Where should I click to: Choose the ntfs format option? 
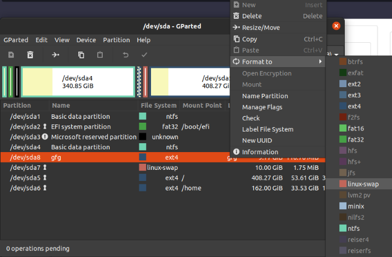point(355,228)
